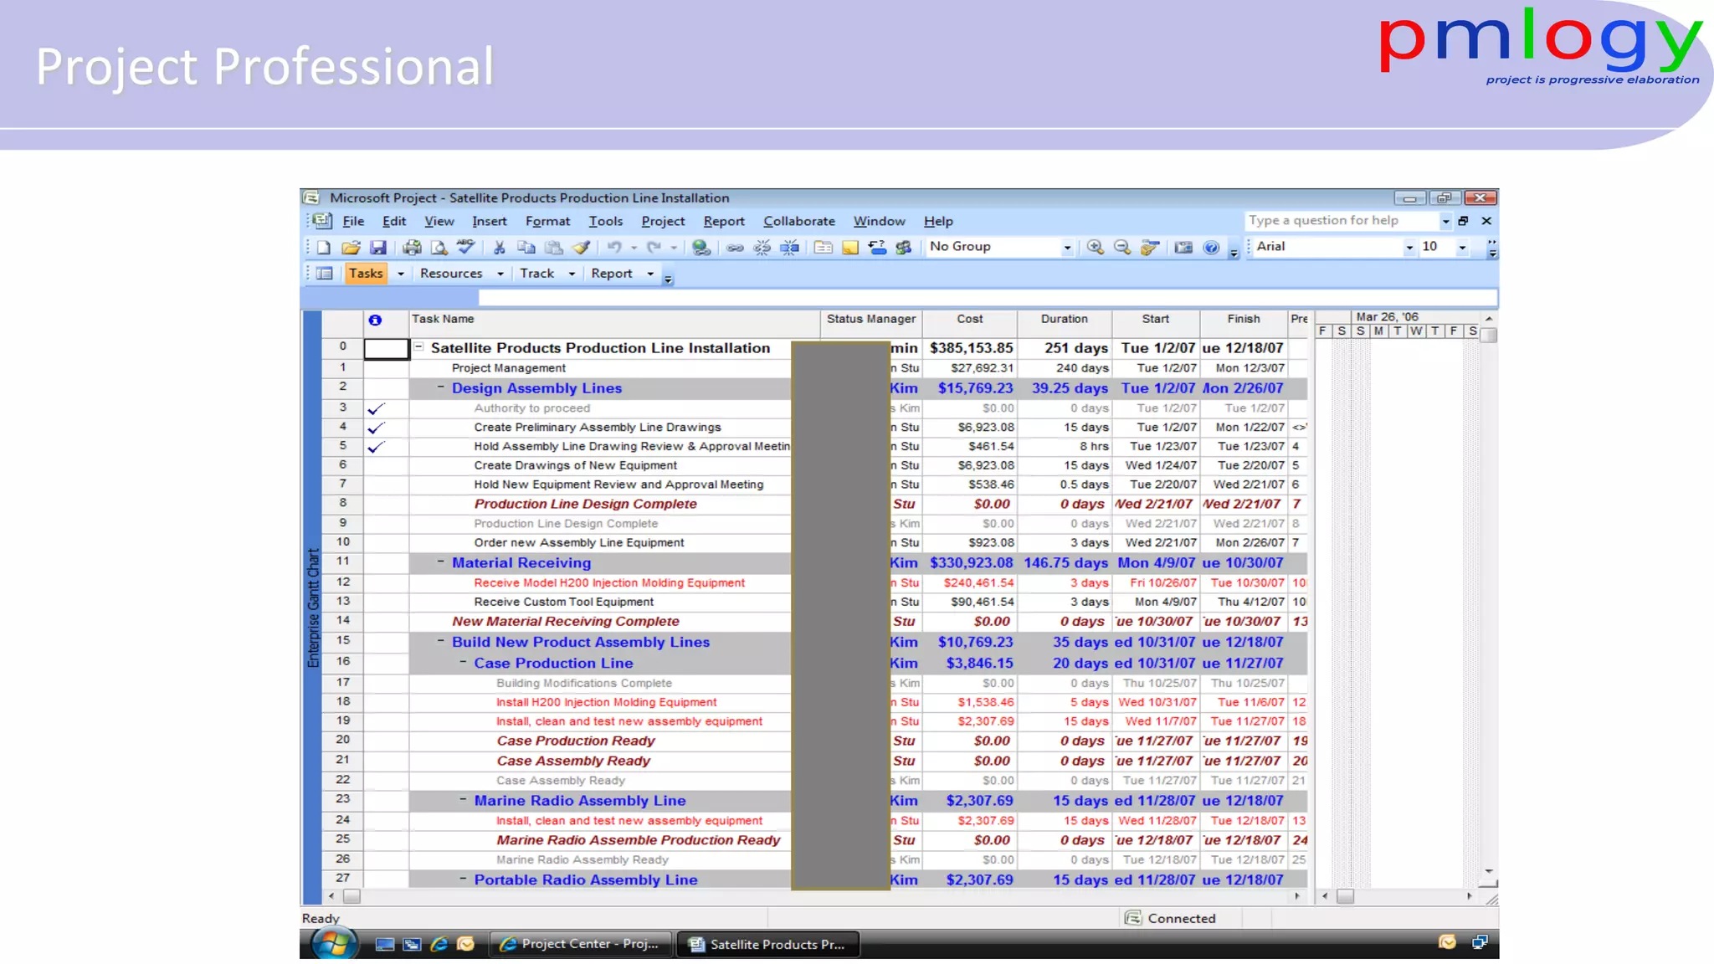Viewport: 1714px width, 964px height.
Task: Go to the selected task in the chart
Action: [1150, 247]
